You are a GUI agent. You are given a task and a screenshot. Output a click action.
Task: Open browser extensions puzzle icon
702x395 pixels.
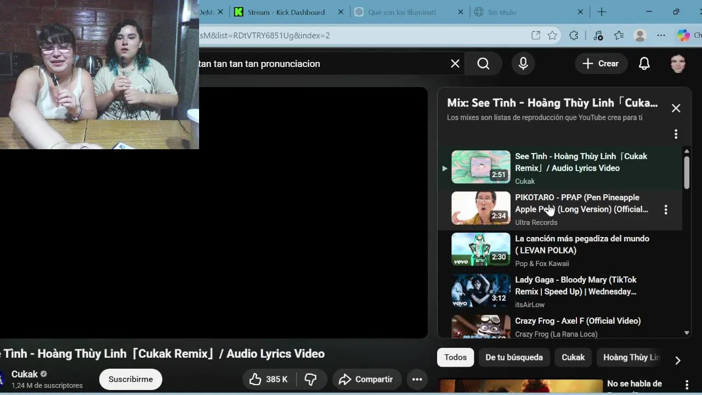point(574,36)
